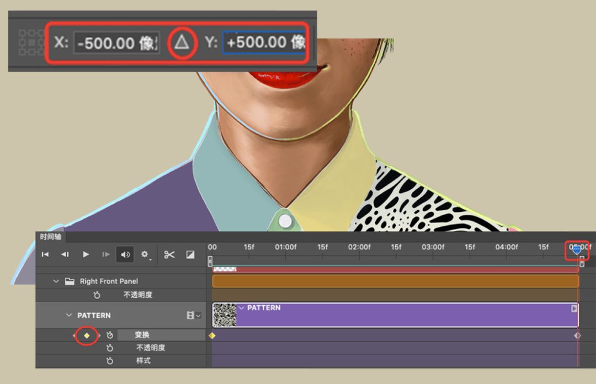Collapse the Right Front Panel group

click(x=56, y=281)
